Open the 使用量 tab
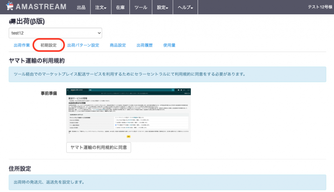This screenshot has width=334, height=192. [x=169, y=45]
